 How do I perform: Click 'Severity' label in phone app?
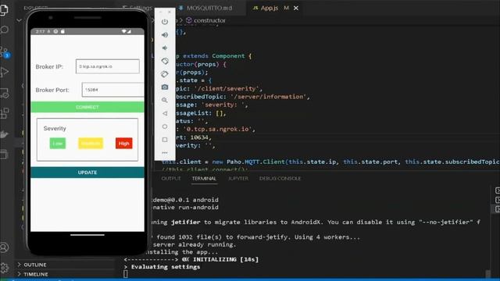click(x=55, y=128)
